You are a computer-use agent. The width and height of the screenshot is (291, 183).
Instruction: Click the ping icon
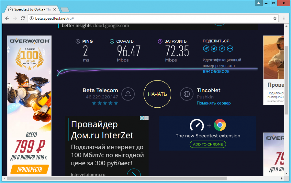click(78, 41)
